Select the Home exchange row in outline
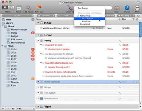142x111 pixels. [x=88, y=82]
